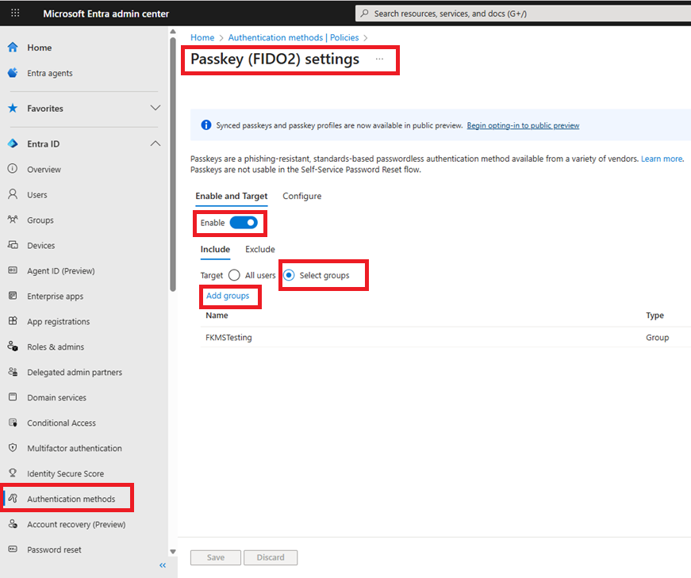Select the Include sub-tab
This screenshot has height=578, width=691.
(215, 249)
